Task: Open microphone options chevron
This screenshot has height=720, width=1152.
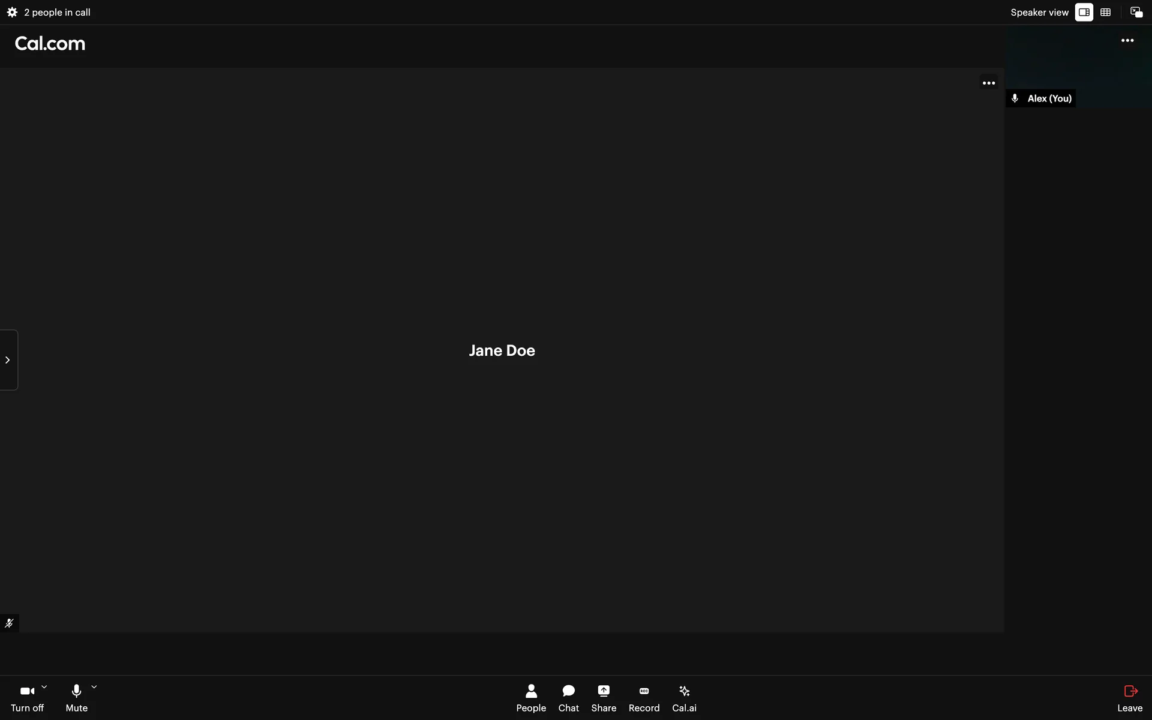Action: click(x=94, y=687)
